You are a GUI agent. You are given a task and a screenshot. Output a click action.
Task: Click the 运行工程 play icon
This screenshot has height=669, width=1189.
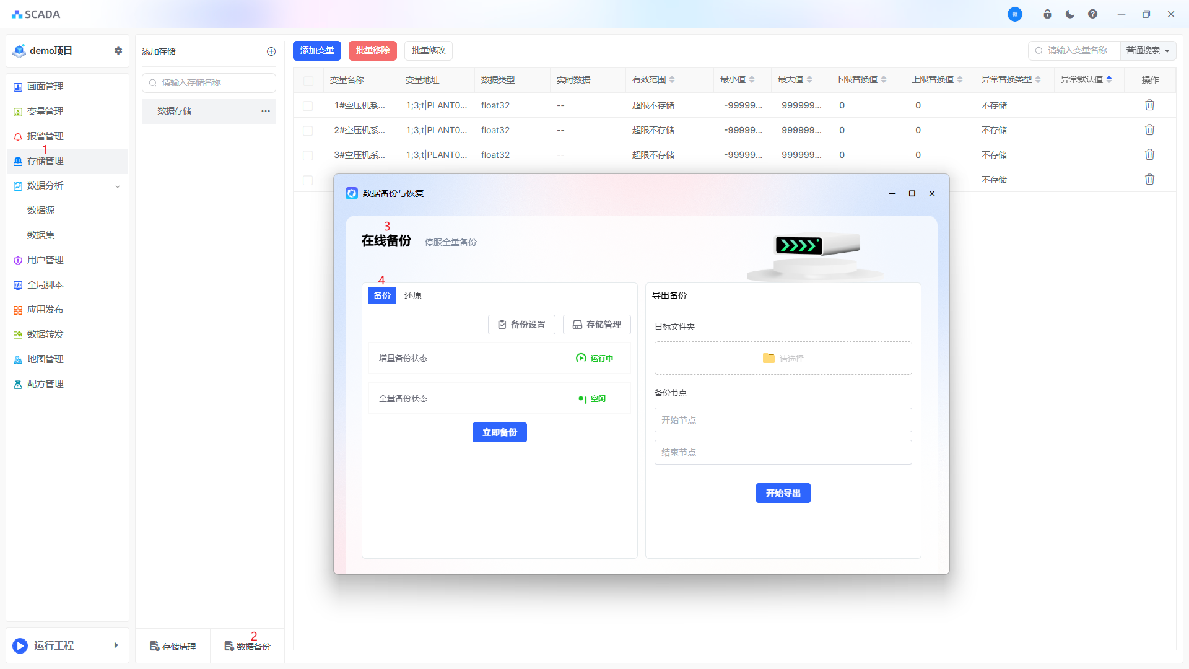[20, 645]
